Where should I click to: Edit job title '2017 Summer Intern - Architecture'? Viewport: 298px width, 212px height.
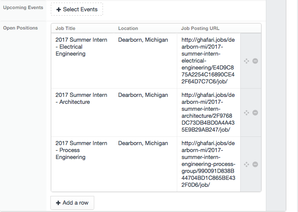(83, 113)
